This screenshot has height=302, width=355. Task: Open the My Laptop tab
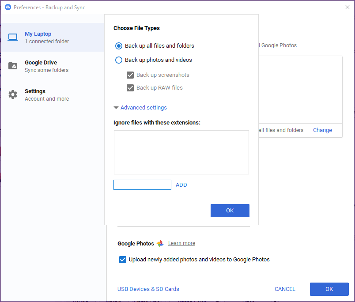53,37
